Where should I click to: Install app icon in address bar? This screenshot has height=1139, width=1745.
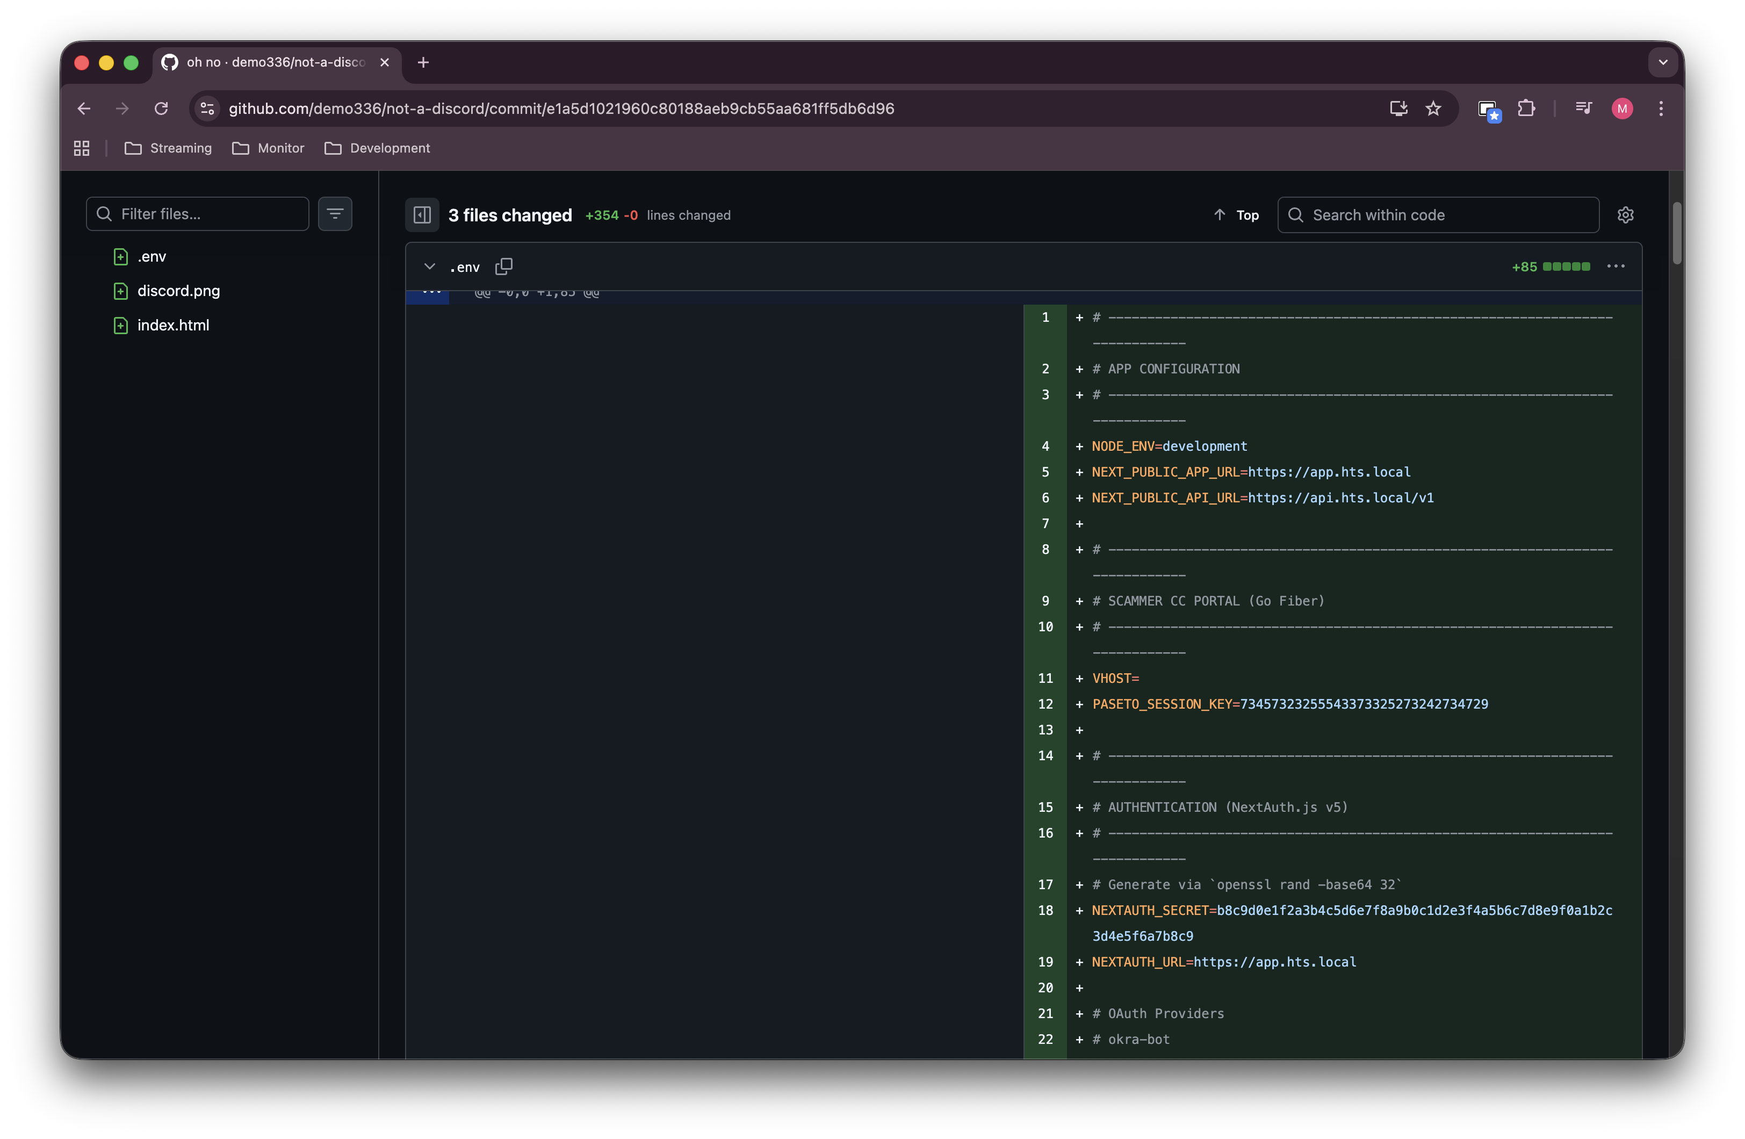tap(1398, 109)
